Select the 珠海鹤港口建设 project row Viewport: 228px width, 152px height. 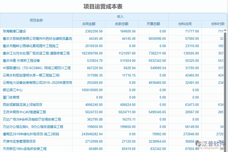pyautogui.click(x=14, y=31)
